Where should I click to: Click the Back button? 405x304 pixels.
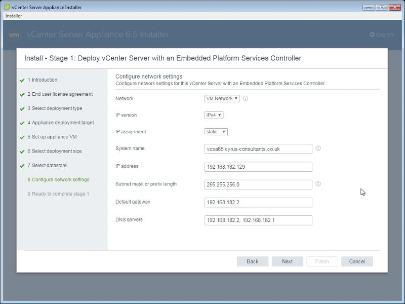252,261
